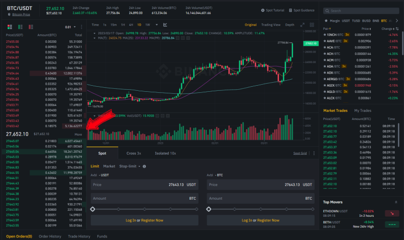Viewport: 404px width, 240px height.
Task: Remove the MA indicator with its close icon
Action: pyautogui.click(x=188, y=38)
